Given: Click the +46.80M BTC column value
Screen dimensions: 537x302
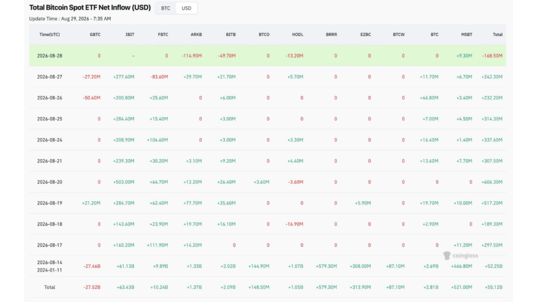Looking at the screenshot, I should pyautogui.click(x=429, y=98).
